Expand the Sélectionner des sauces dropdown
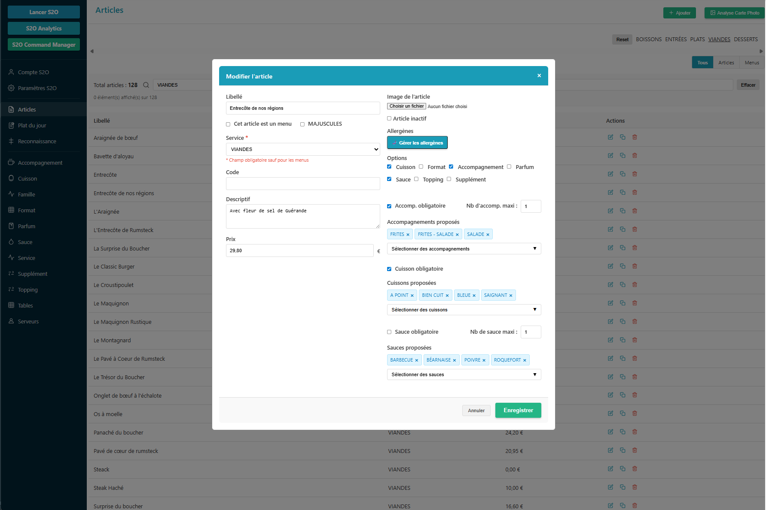Viewport: 766px width, 510px height. [x=464, y=374]
